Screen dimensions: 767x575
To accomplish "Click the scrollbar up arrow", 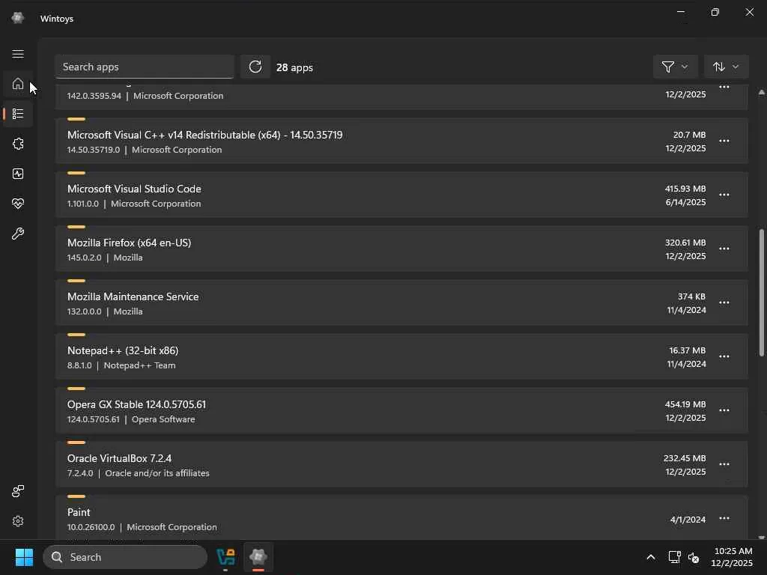I will (762, 92).
